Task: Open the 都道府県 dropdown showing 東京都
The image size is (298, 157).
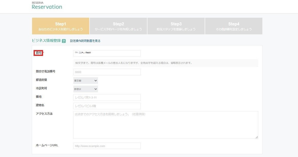Action: (86, 81)
